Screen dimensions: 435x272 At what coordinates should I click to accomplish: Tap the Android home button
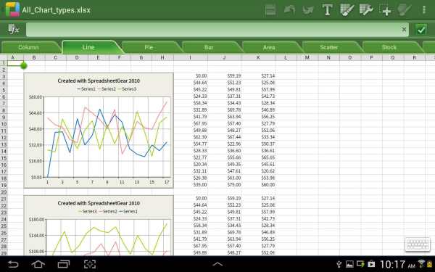tap(38, 264)
